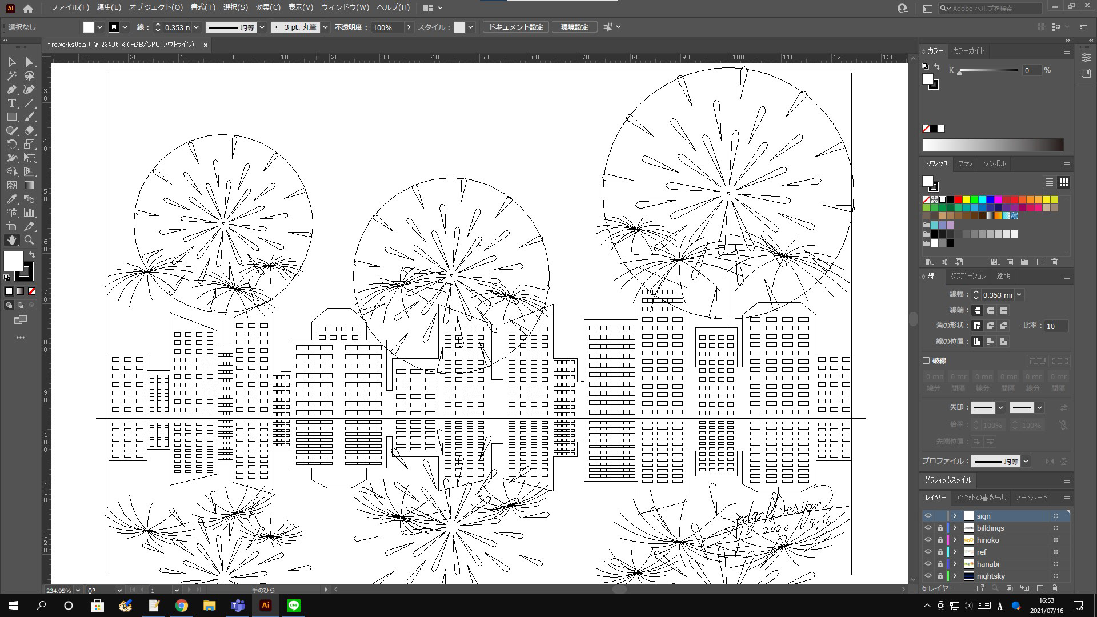Select the Artboard tool
Viewport: 1097px width, 617px height.
[x=12, y=226]
